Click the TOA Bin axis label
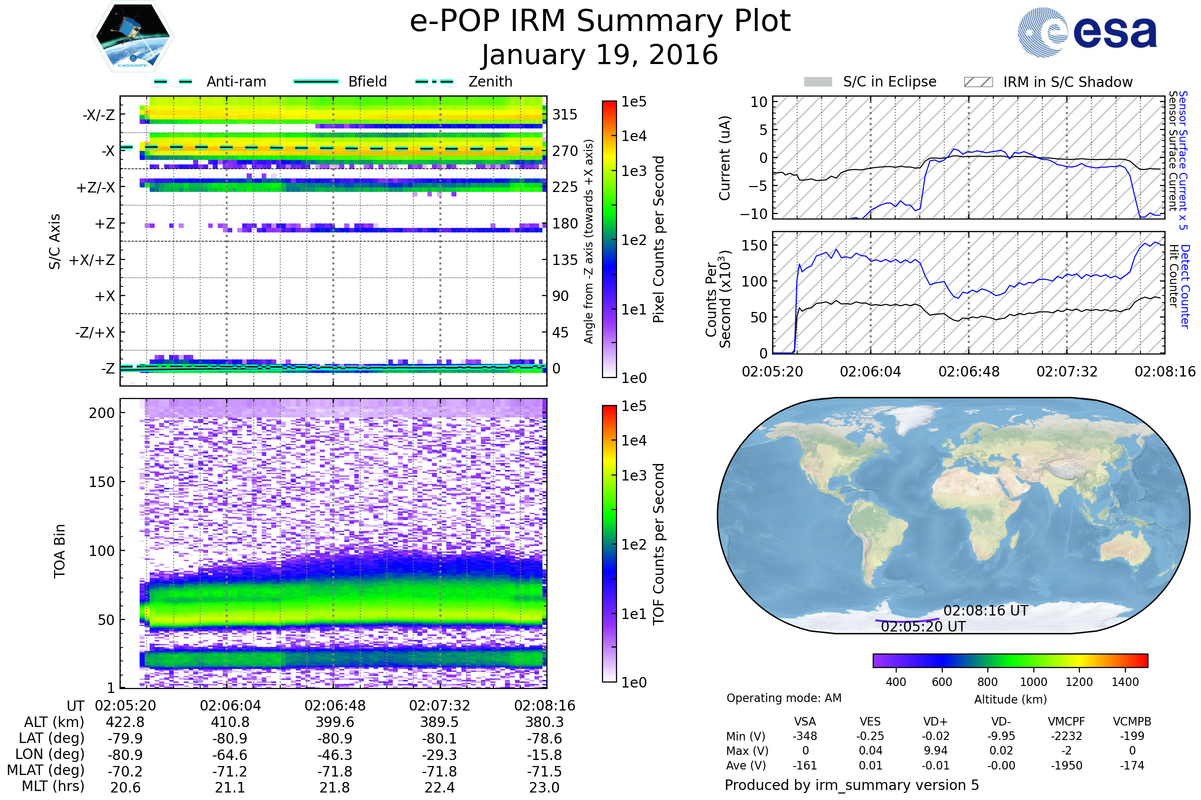Viewport: 1201px width, 800px height. point(60,550)
